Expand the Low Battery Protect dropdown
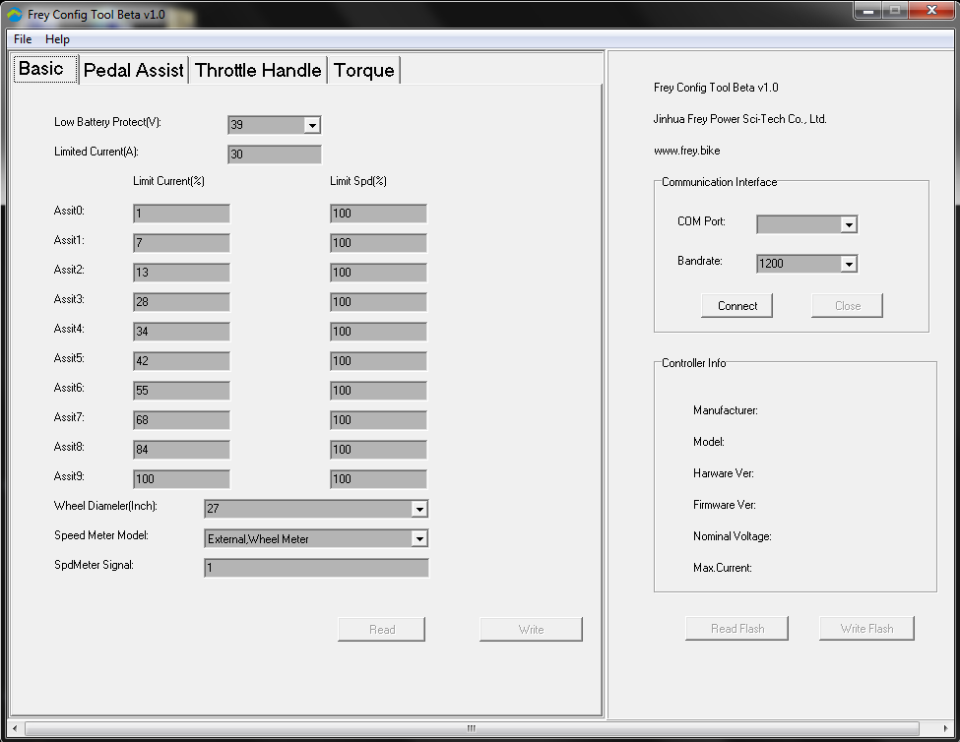 311,125
